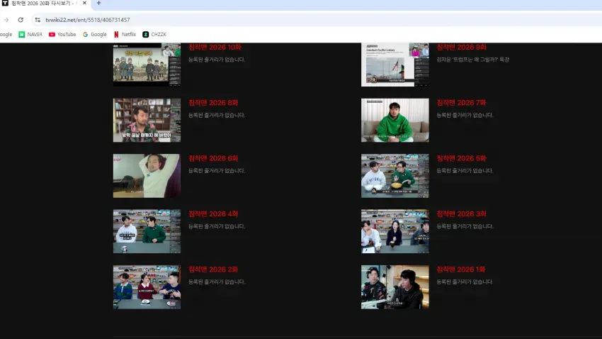Click the forward navigation arrow
602x339 pixels.
pyautogui.click(x=6, y=20)
